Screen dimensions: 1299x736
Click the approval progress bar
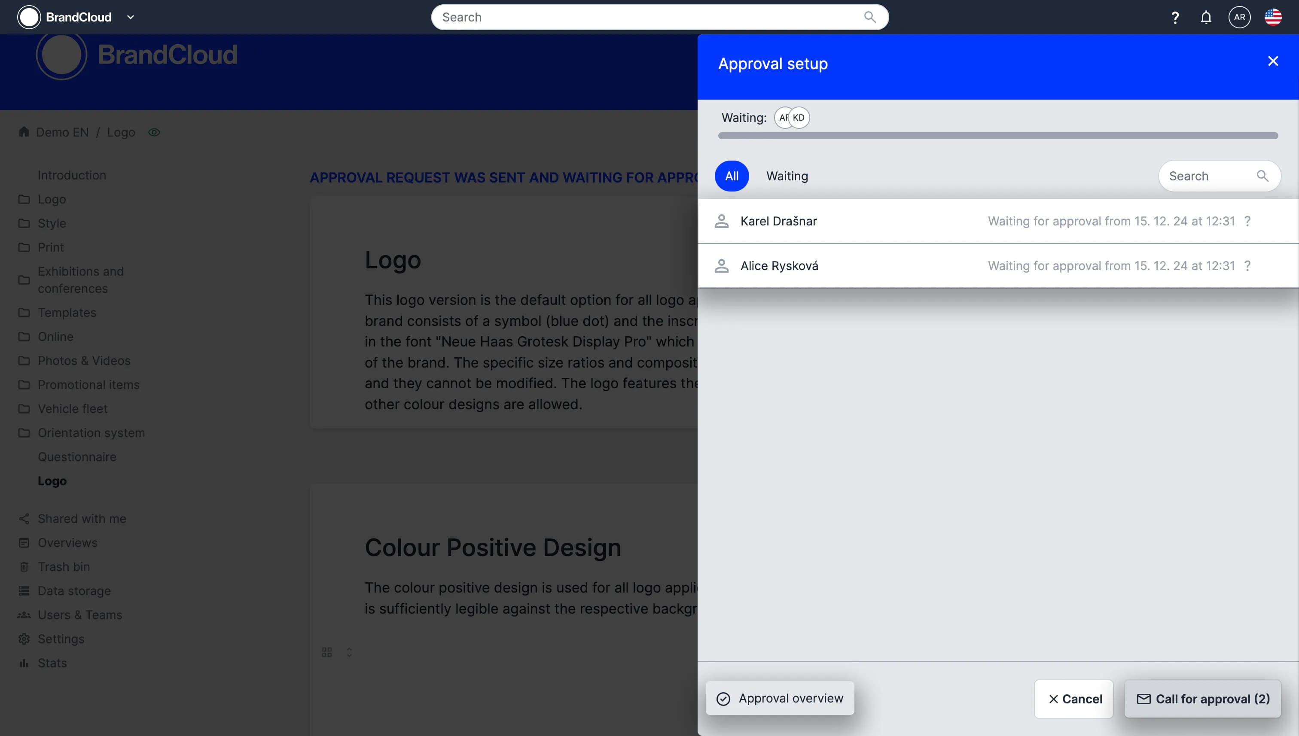[x=997, y=135]
